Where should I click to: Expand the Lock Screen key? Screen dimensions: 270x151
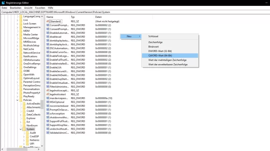pos(17,24)
